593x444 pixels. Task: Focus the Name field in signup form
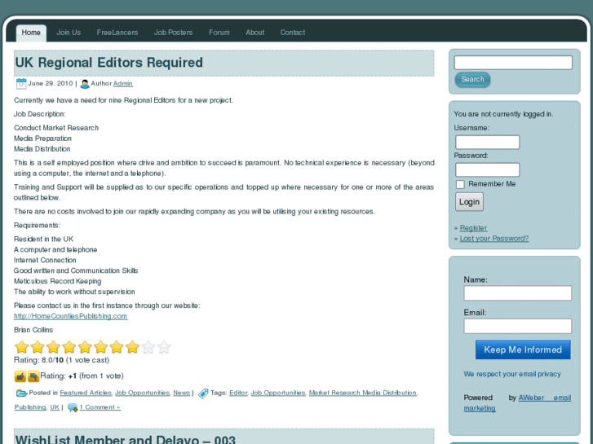pos(518,293)
